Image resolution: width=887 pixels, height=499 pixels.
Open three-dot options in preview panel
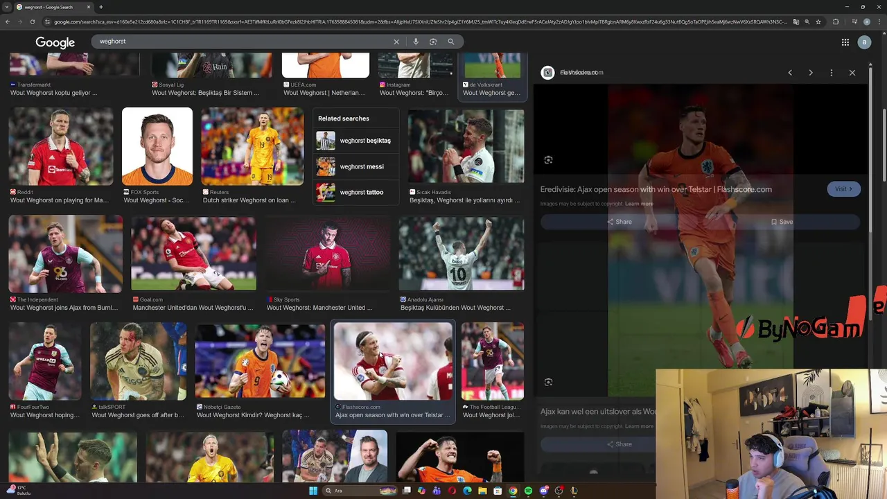(x=832, y=73)
